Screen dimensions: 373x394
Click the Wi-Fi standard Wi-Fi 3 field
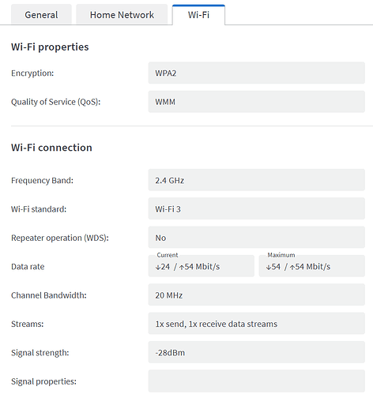pos(257,208)
